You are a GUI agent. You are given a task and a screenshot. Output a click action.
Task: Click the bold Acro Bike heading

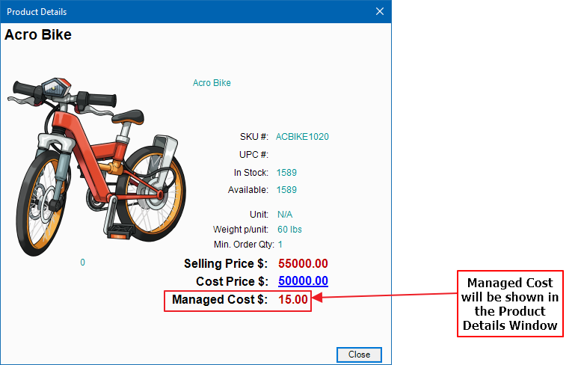(38, 34)
